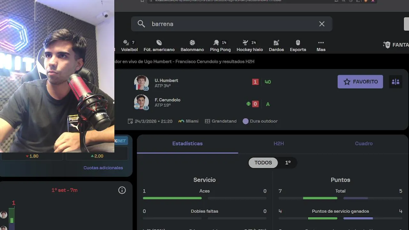Image resolution: width=409 pixels, height=230 pixels.
Task: Open the Voleibol sport category
Action: pos(129,46)
